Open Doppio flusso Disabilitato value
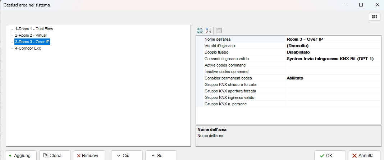 [332, 52]
